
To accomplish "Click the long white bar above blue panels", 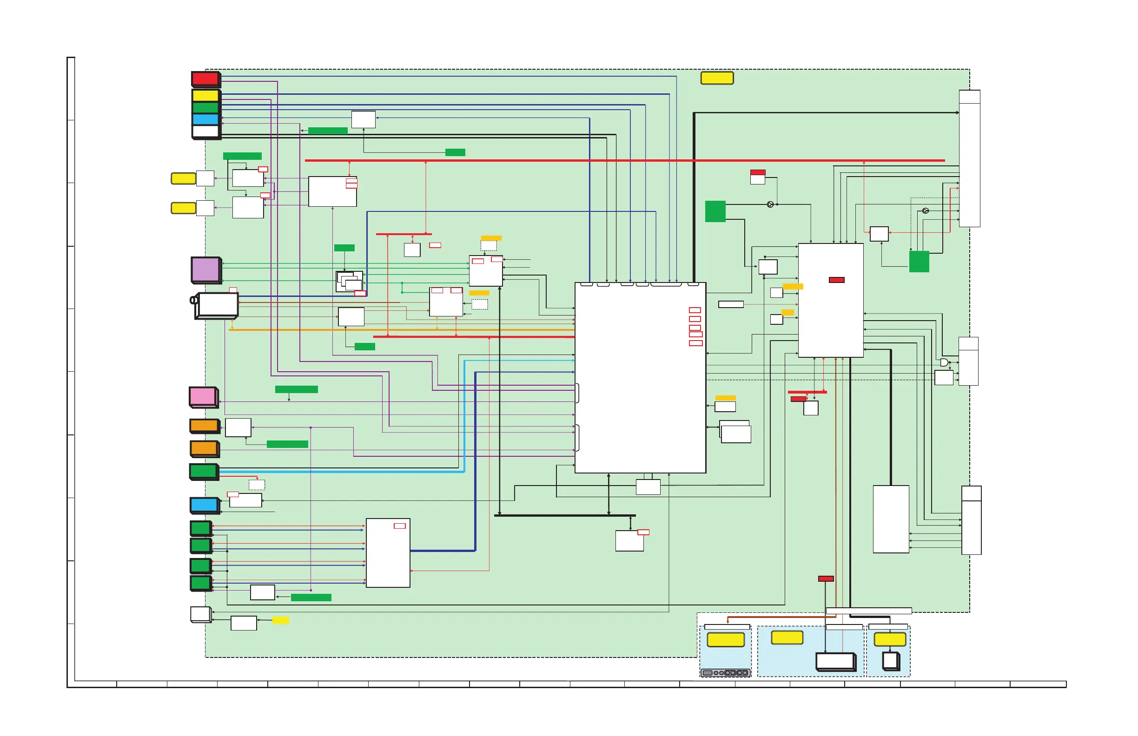I will (x=869, y=611).
